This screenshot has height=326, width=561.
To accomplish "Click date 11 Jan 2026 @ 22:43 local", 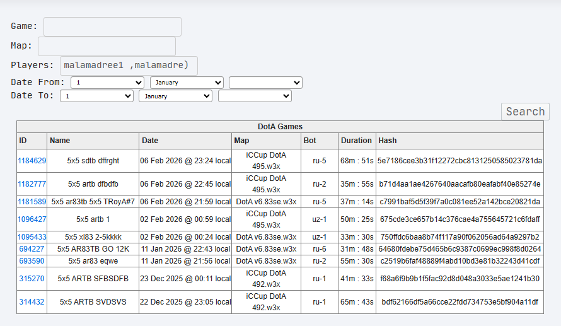I will 185,249.
